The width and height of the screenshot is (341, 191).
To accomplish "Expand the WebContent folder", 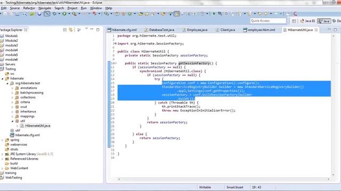I will coord(3,168).
